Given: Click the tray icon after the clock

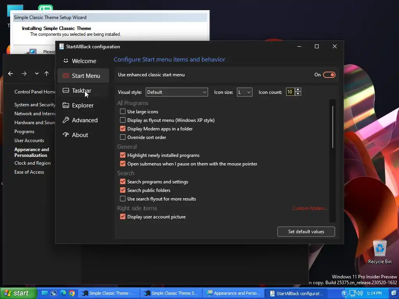Looking at the screenshot, I should click(394, 293).
